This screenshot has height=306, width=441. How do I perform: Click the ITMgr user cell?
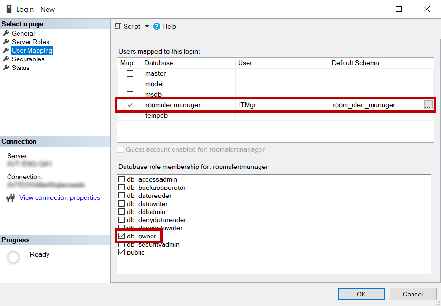[282, 105]
